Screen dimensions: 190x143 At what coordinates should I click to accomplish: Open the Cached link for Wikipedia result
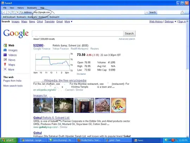69,90
